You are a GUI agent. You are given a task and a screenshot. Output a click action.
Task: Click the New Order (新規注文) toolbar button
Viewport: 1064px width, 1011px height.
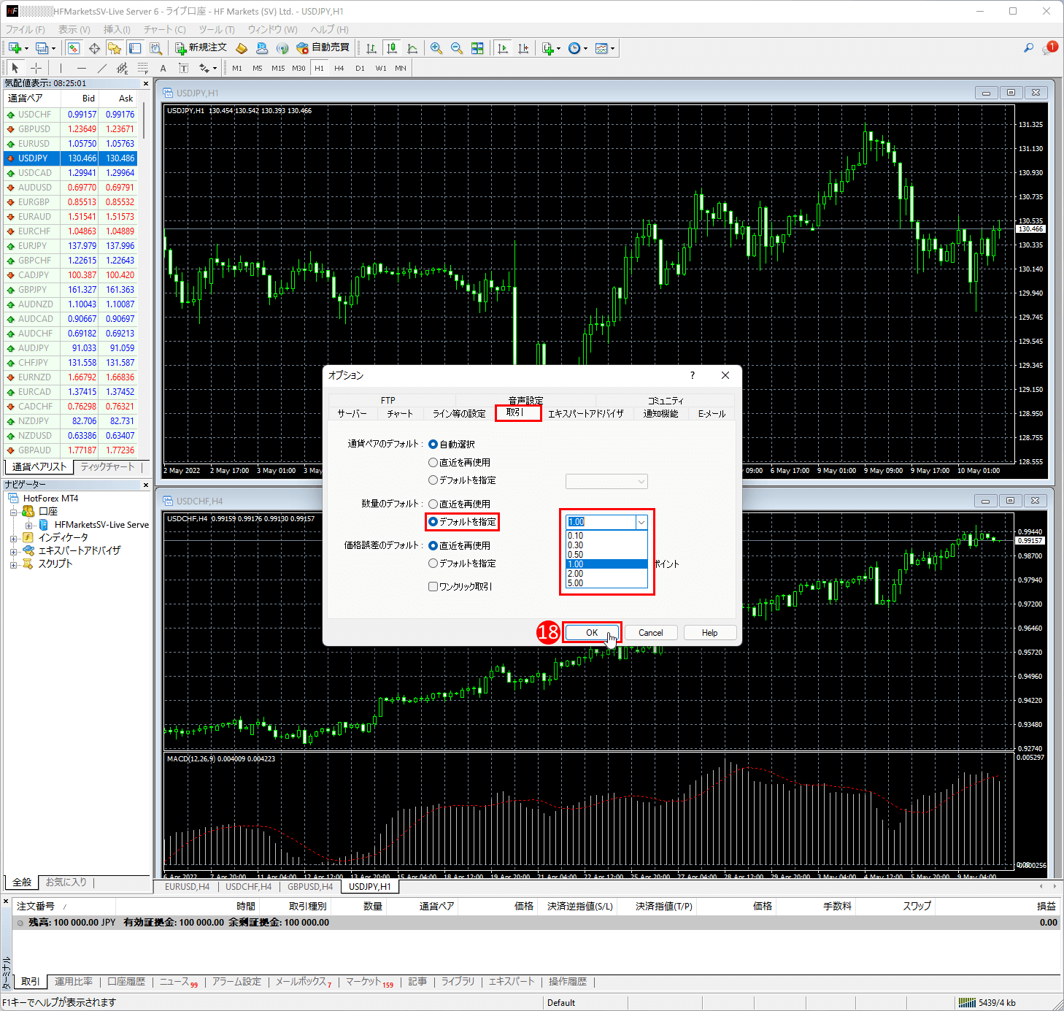201,48
